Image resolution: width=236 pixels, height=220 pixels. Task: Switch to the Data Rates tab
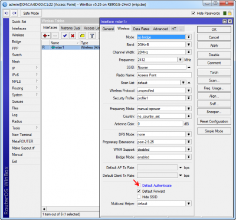(x=141, y=29)
